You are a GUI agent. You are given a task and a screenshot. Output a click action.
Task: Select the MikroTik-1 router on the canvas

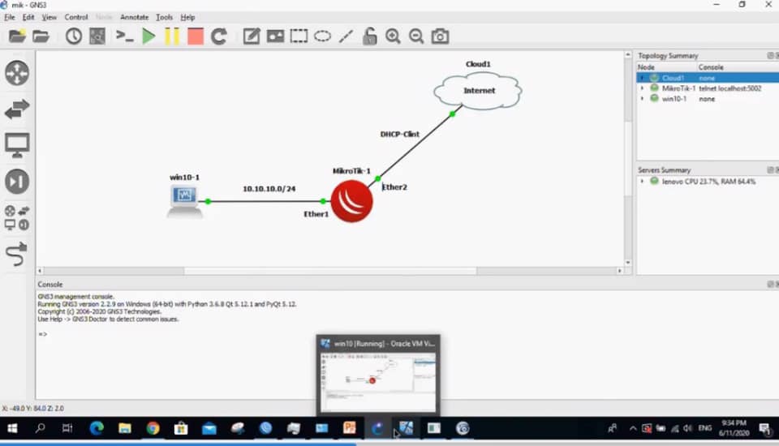(x=351, y=201)
